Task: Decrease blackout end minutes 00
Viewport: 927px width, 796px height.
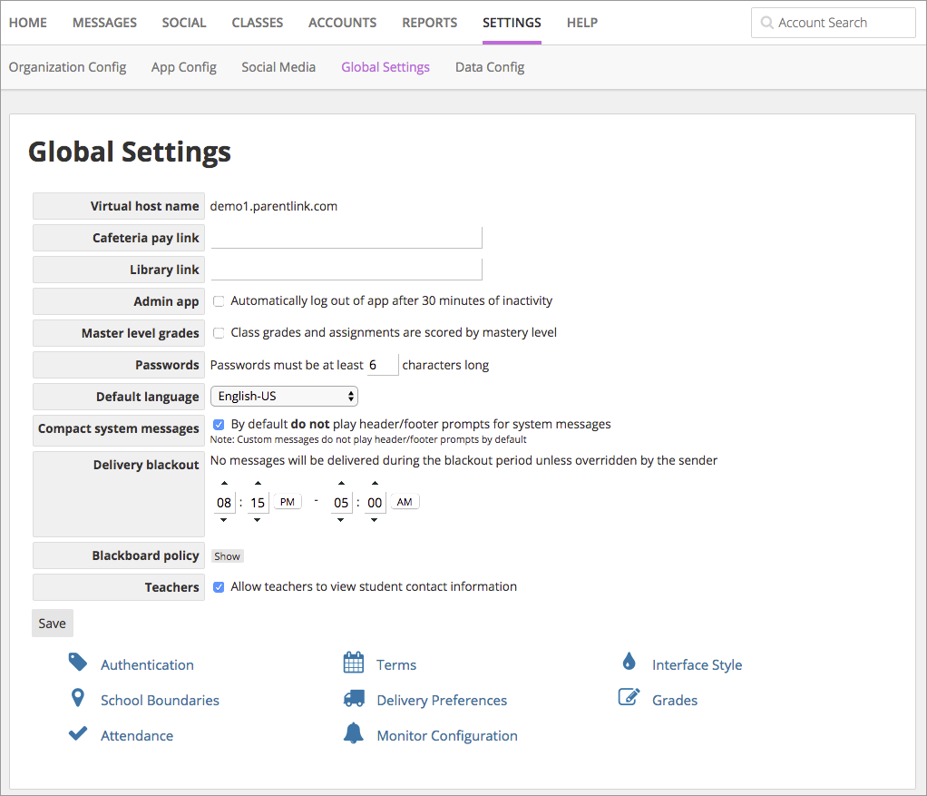Action: point(375,520)
